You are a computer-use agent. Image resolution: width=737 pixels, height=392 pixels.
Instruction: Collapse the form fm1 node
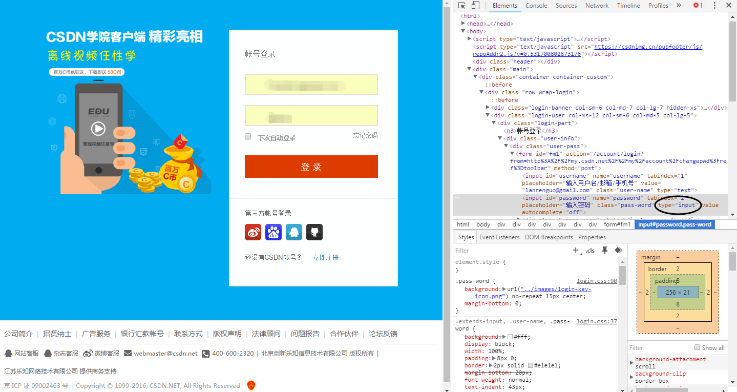point(512,154)
